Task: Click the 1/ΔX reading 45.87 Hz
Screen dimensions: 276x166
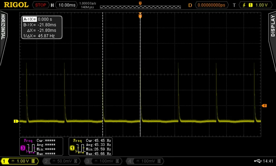Action: (x=39, y=36)
